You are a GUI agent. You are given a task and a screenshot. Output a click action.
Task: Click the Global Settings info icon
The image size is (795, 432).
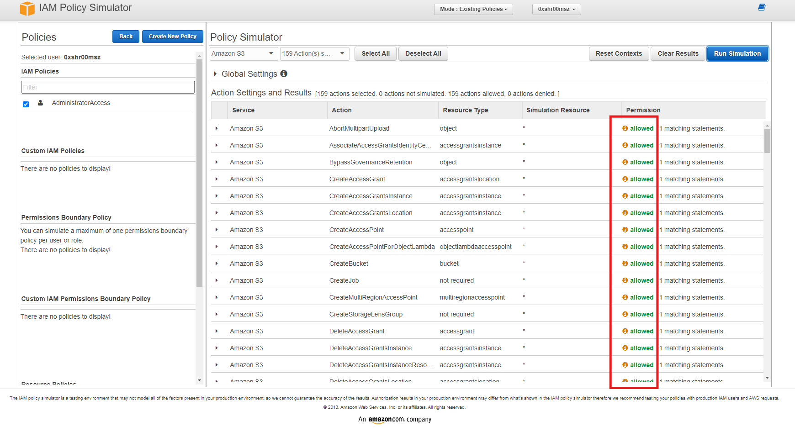(x=284, y=74)
